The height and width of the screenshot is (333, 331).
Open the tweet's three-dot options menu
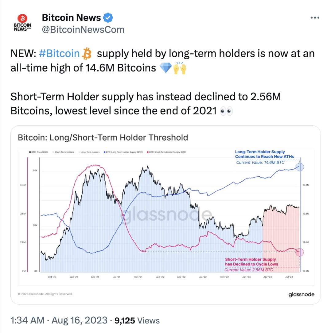coord(315,17)
